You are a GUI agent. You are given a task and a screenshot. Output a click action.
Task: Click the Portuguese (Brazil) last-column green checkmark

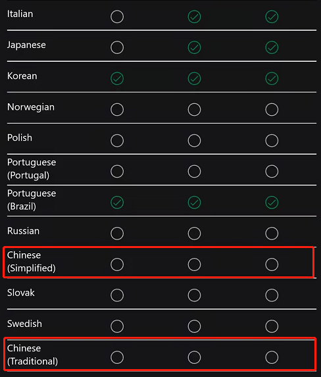click(x=272, y=203)
